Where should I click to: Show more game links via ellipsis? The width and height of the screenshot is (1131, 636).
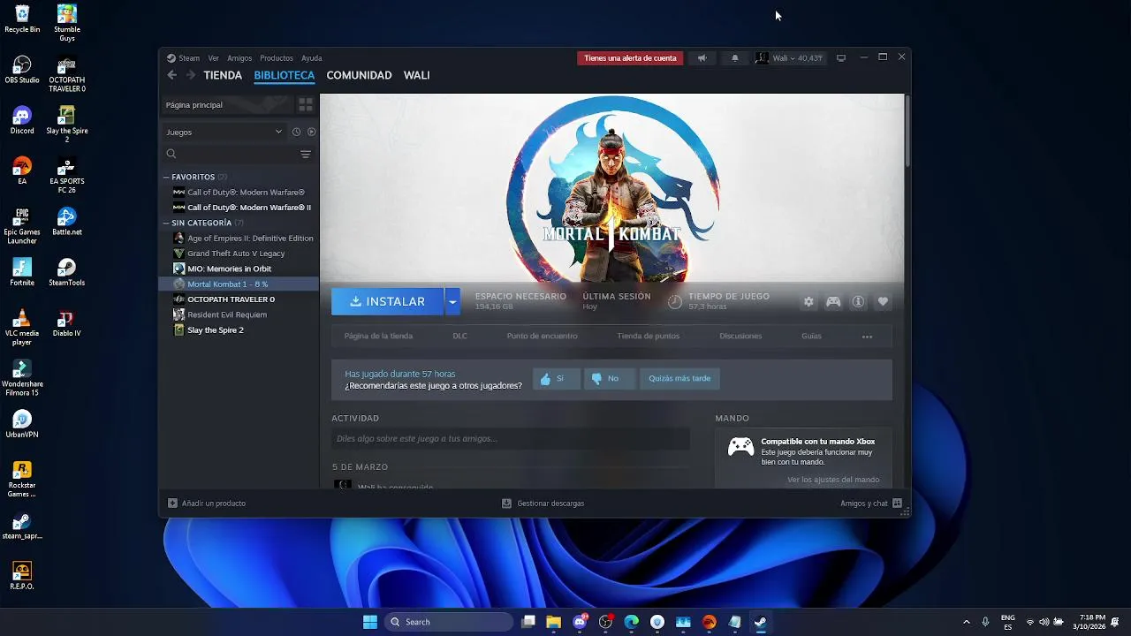[x=867, y=337]
